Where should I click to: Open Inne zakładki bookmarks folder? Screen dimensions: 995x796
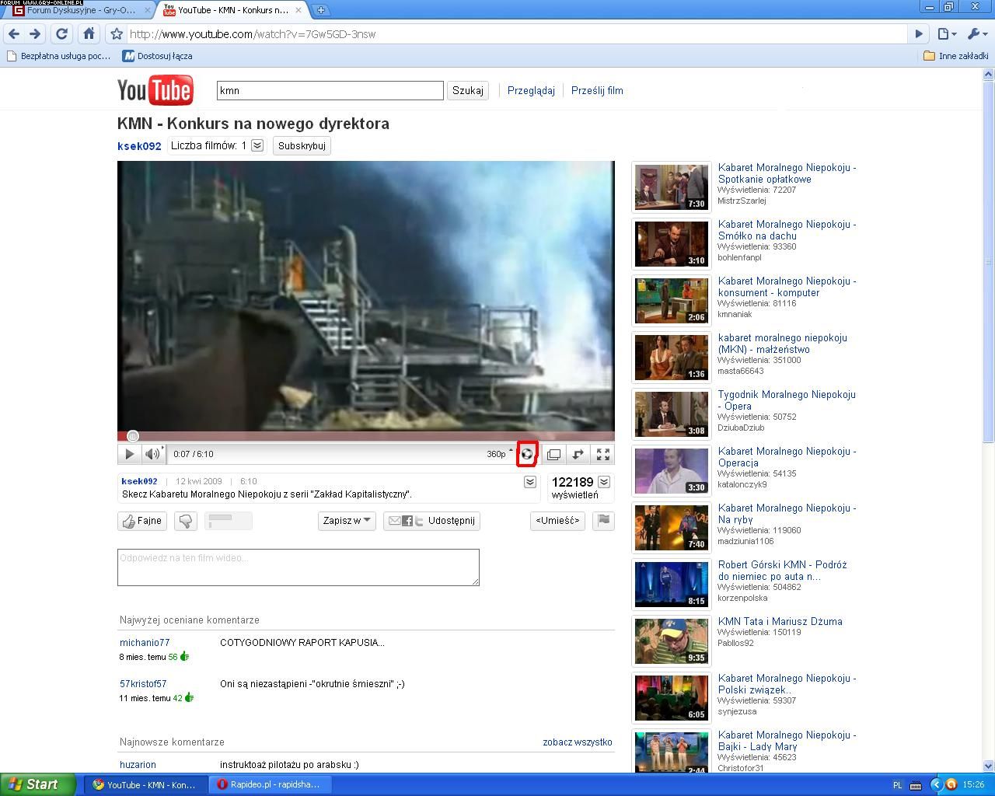coord(956,56)
